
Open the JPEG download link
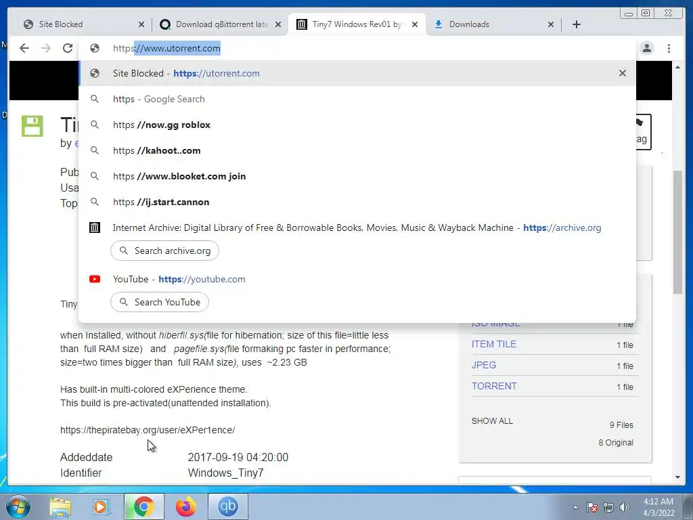tap(483, 365)
